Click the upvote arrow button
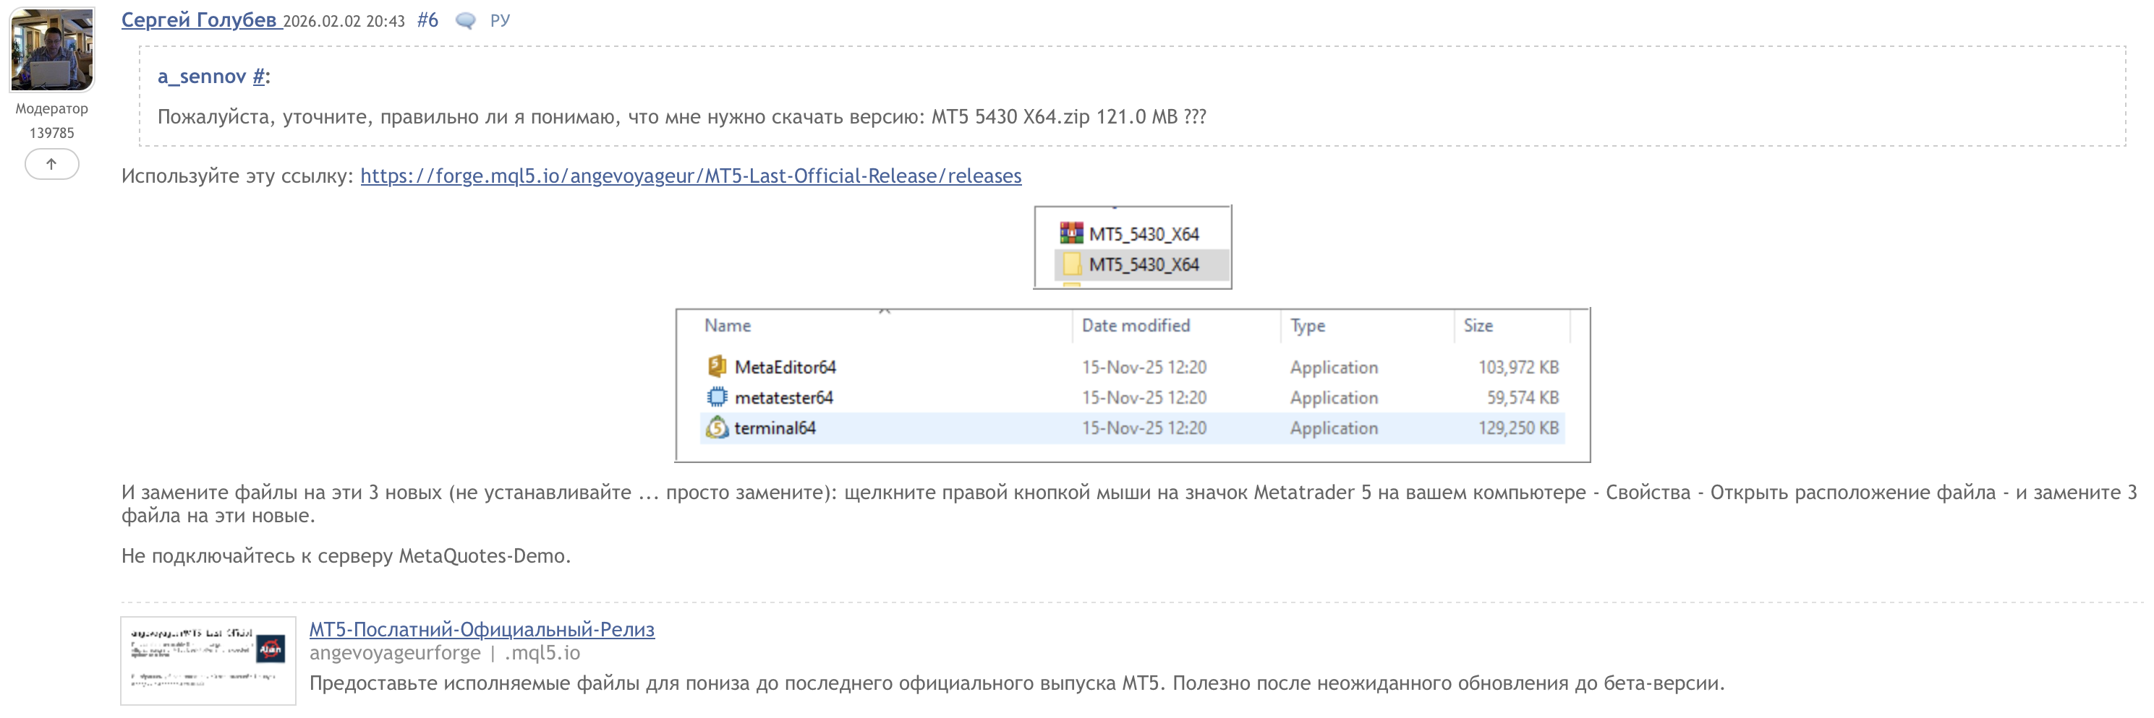Screen dimensions: 2154x718 (52, 164)
